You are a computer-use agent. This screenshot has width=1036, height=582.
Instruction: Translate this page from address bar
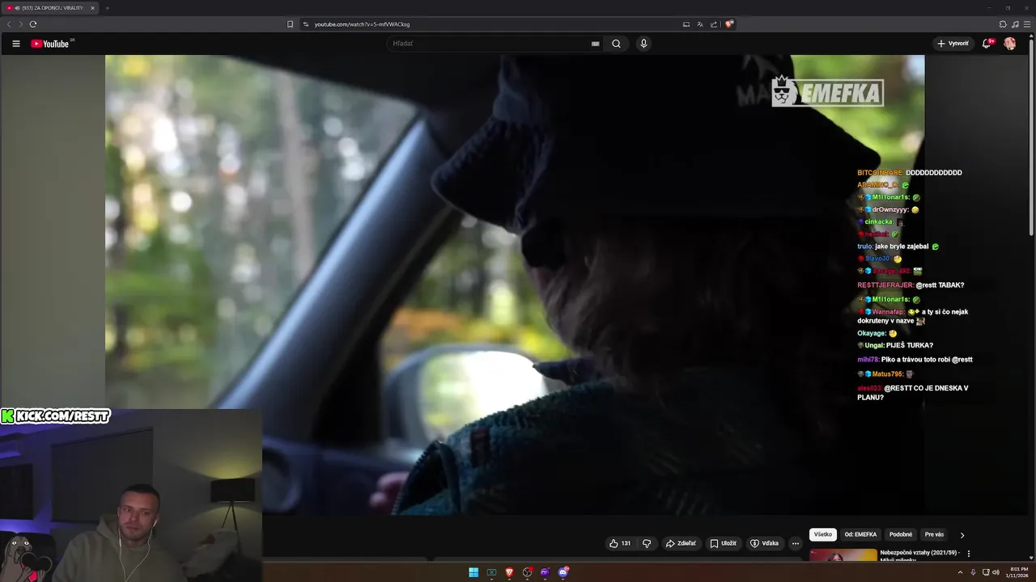700,24
